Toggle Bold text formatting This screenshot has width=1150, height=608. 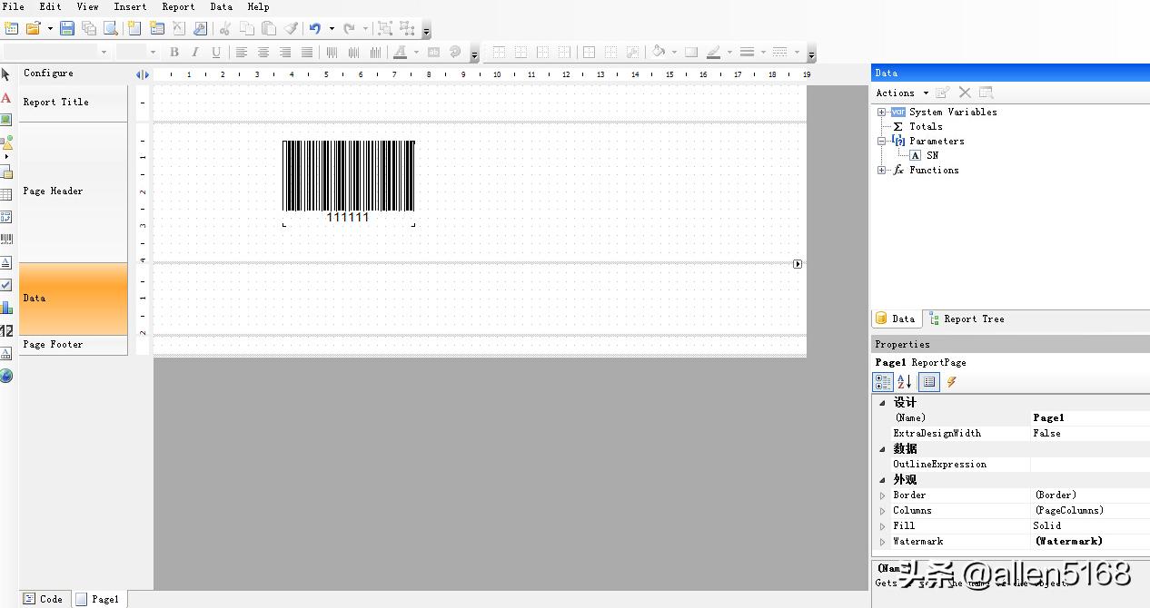pos(174,53)
